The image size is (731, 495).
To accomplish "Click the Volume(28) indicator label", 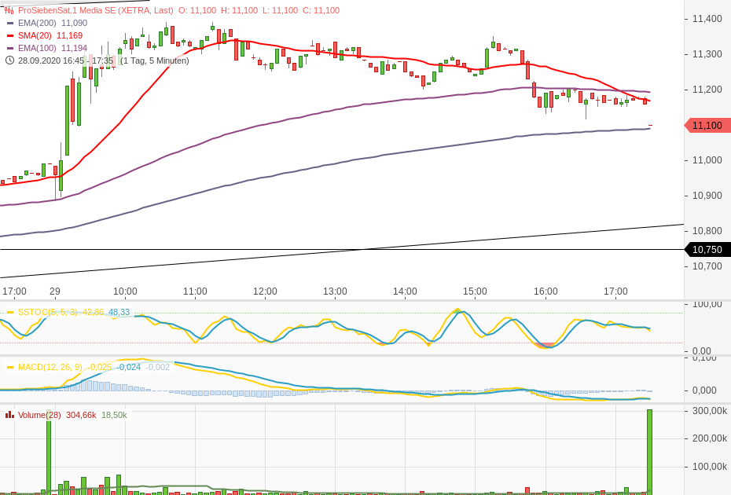I will coord(39,415).
